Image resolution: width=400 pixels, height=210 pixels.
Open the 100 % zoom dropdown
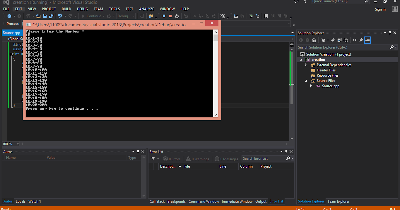pos(18,144)
